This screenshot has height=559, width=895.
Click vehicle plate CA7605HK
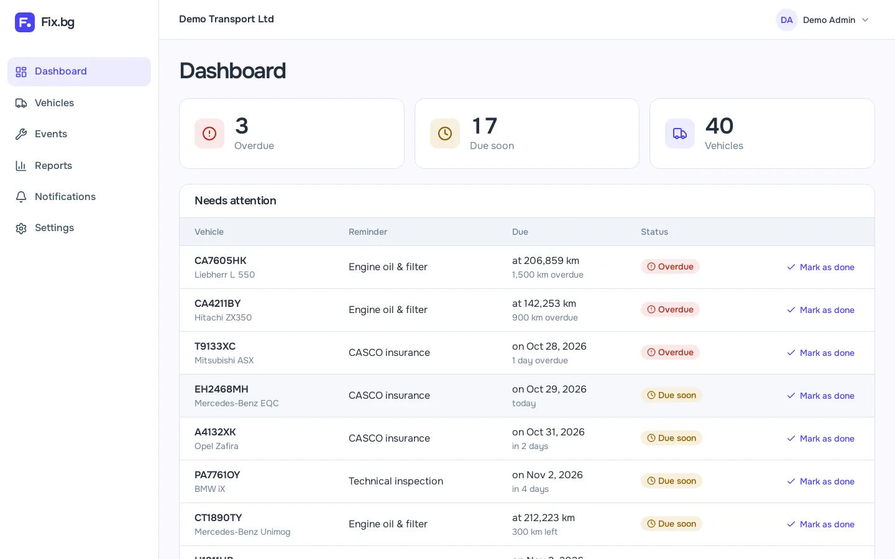(x=221, y=261)
